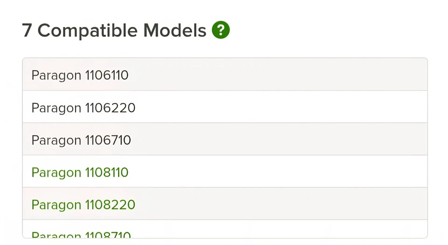Select the Paragon 1106110 list entry
The width and height of the screenshot is (448, 245).
pyautogui.click(x=80, y=75)
